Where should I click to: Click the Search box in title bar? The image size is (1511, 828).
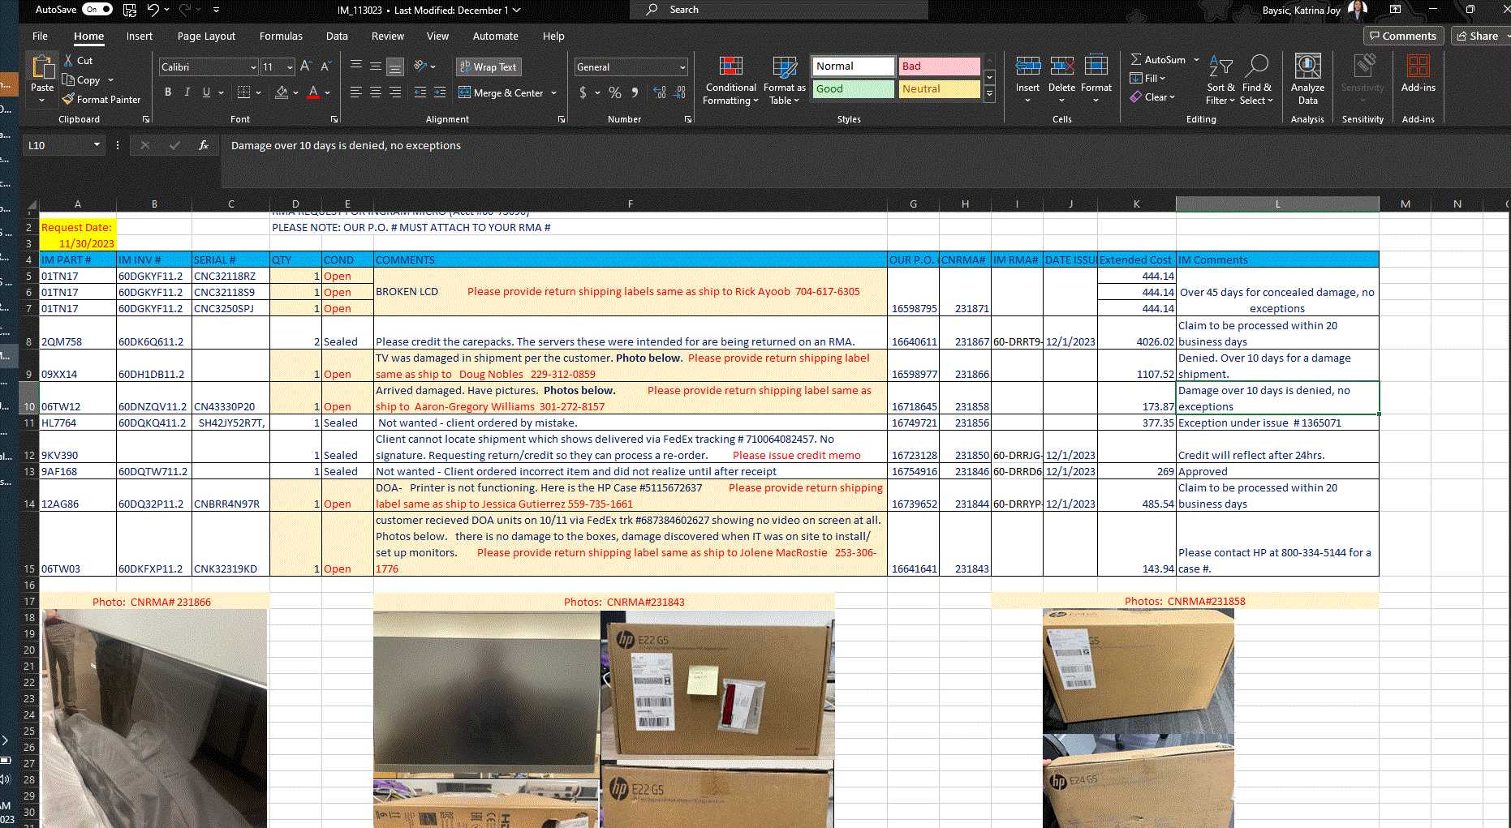click(779, 10)
